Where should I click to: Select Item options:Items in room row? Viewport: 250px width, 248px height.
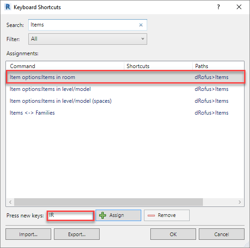[x=125, y=77]
